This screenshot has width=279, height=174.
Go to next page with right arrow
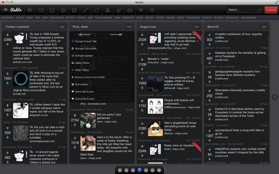click(x=274, y=97)
